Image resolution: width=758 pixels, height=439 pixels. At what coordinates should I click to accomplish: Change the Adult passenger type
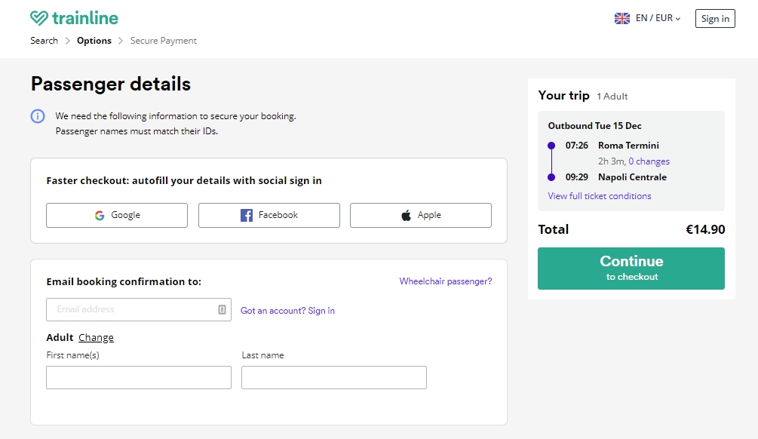click(x=97, y=337)
